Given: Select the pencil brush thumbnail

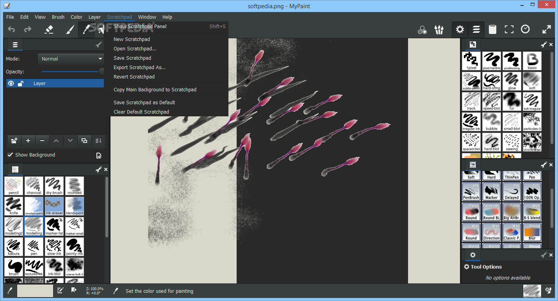Looking at the screenshot, I should [x=14, y=186].
